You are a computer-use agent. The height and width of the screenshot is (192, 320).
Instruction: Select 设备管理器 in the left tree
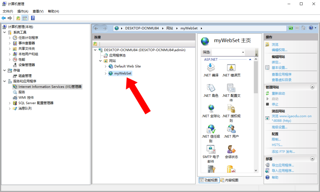27,65
